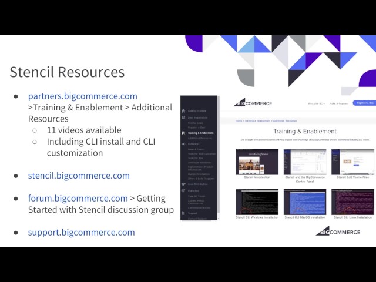Viewport: 376px width, 282px height.
Task: Open Resources section in the sidebar
Action: pyautogui.click(x=194, y=144)
